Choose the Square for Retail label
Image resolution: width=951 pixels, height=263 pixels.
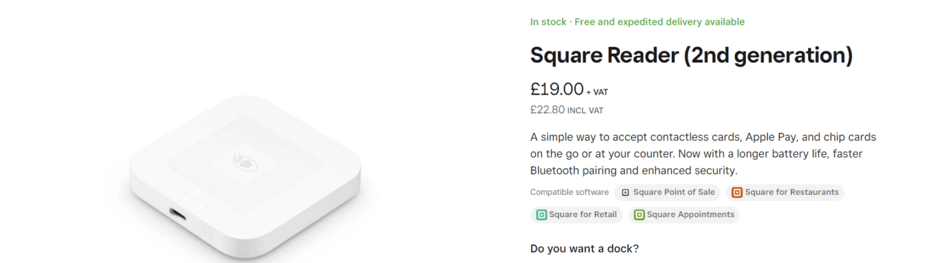[x=583, y=215]
